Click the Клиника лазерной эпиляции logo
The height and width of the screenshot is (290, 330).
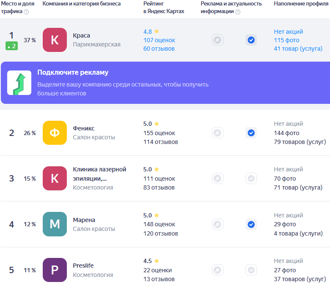coord(55,178)
